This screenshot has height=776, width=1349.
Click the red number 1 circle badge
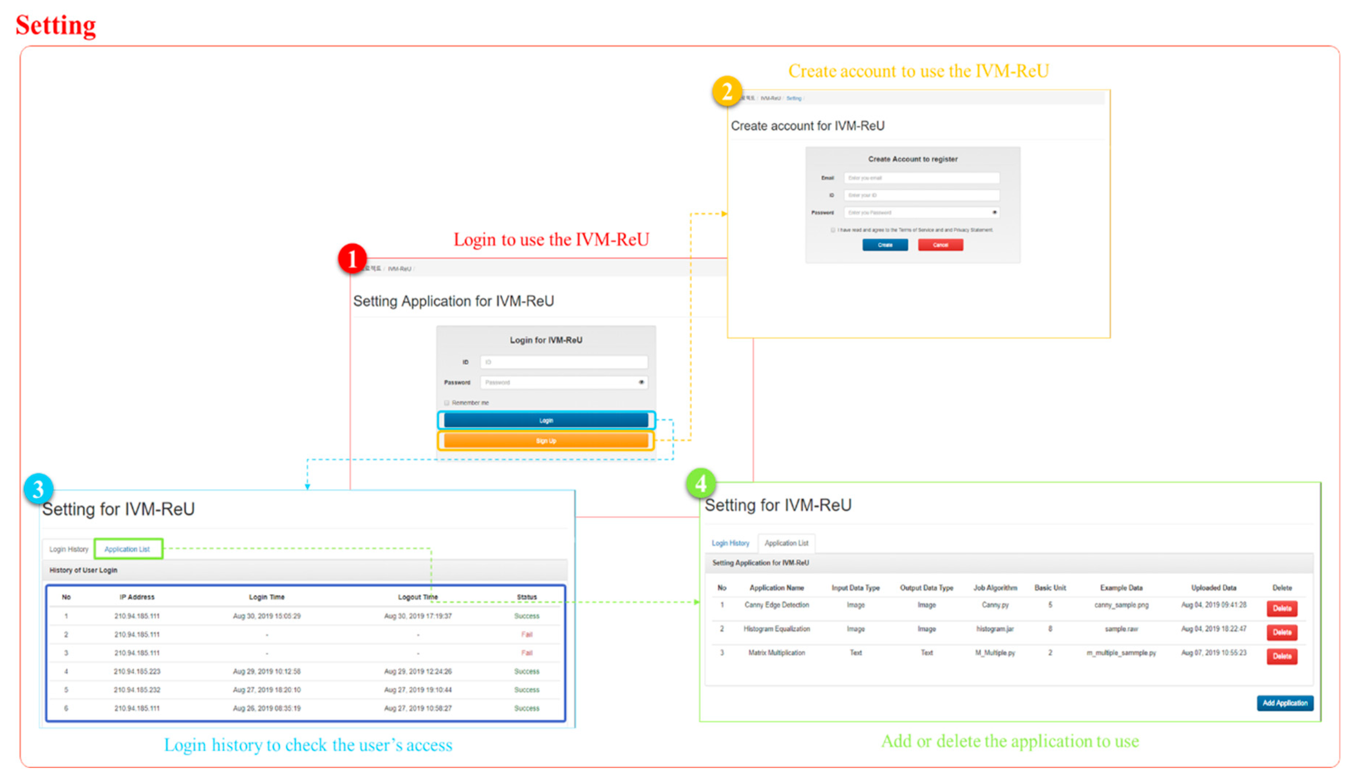(x=352, y=259)
